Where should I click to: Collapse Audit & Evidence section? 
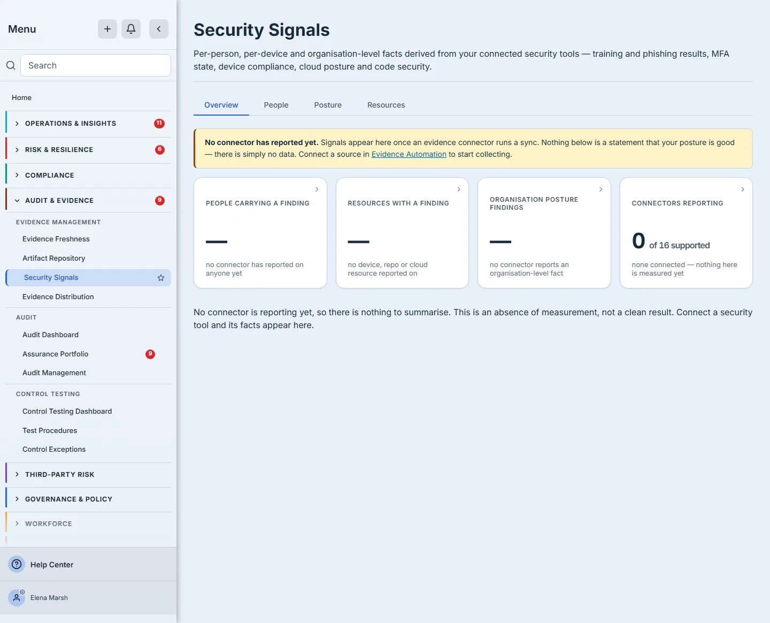[88, 201]
